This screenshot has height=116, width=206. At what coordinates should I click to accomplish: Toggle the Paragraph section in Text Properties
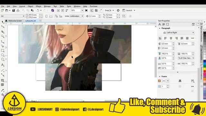(x=164, y=24)
